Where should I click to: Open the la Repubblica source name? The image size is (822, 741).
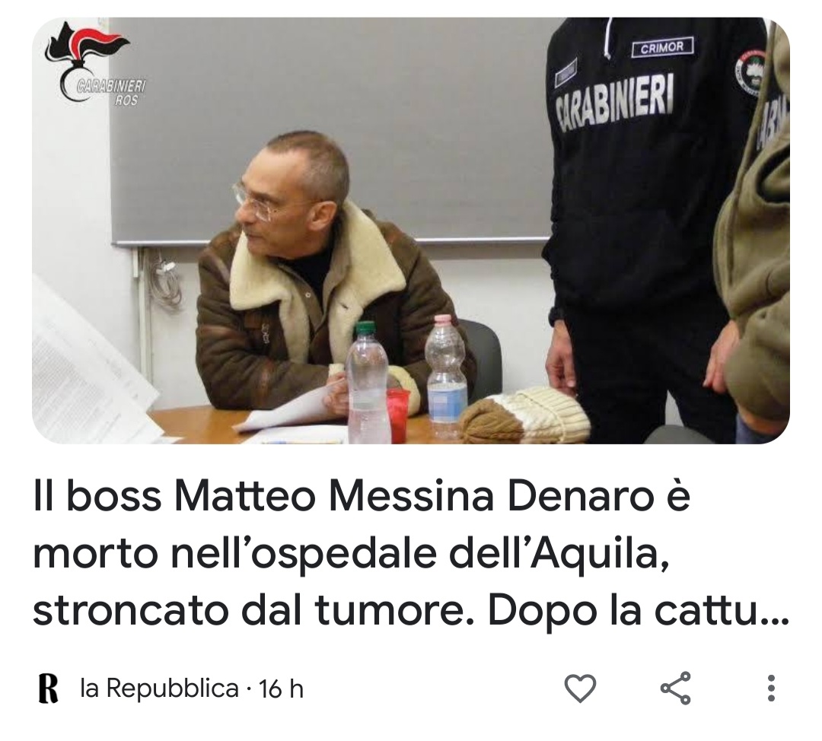pos(159,688)
